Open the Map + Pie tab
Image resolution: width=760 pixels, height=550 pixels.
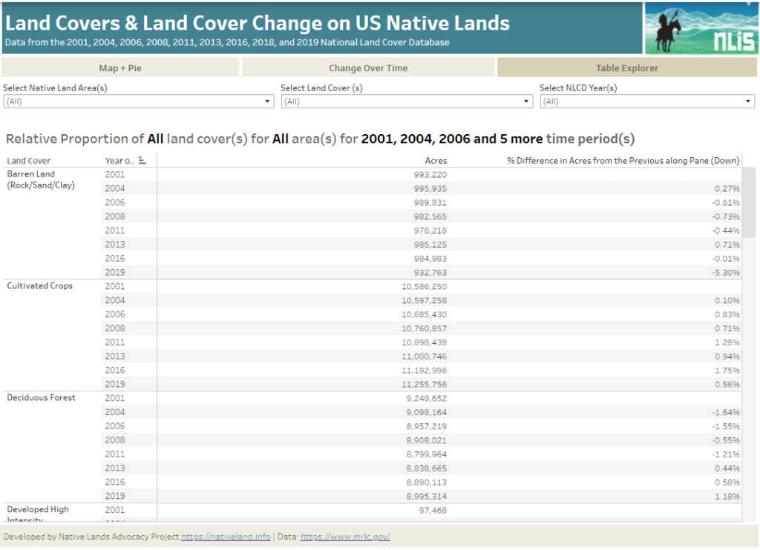[x=120, y=67]
